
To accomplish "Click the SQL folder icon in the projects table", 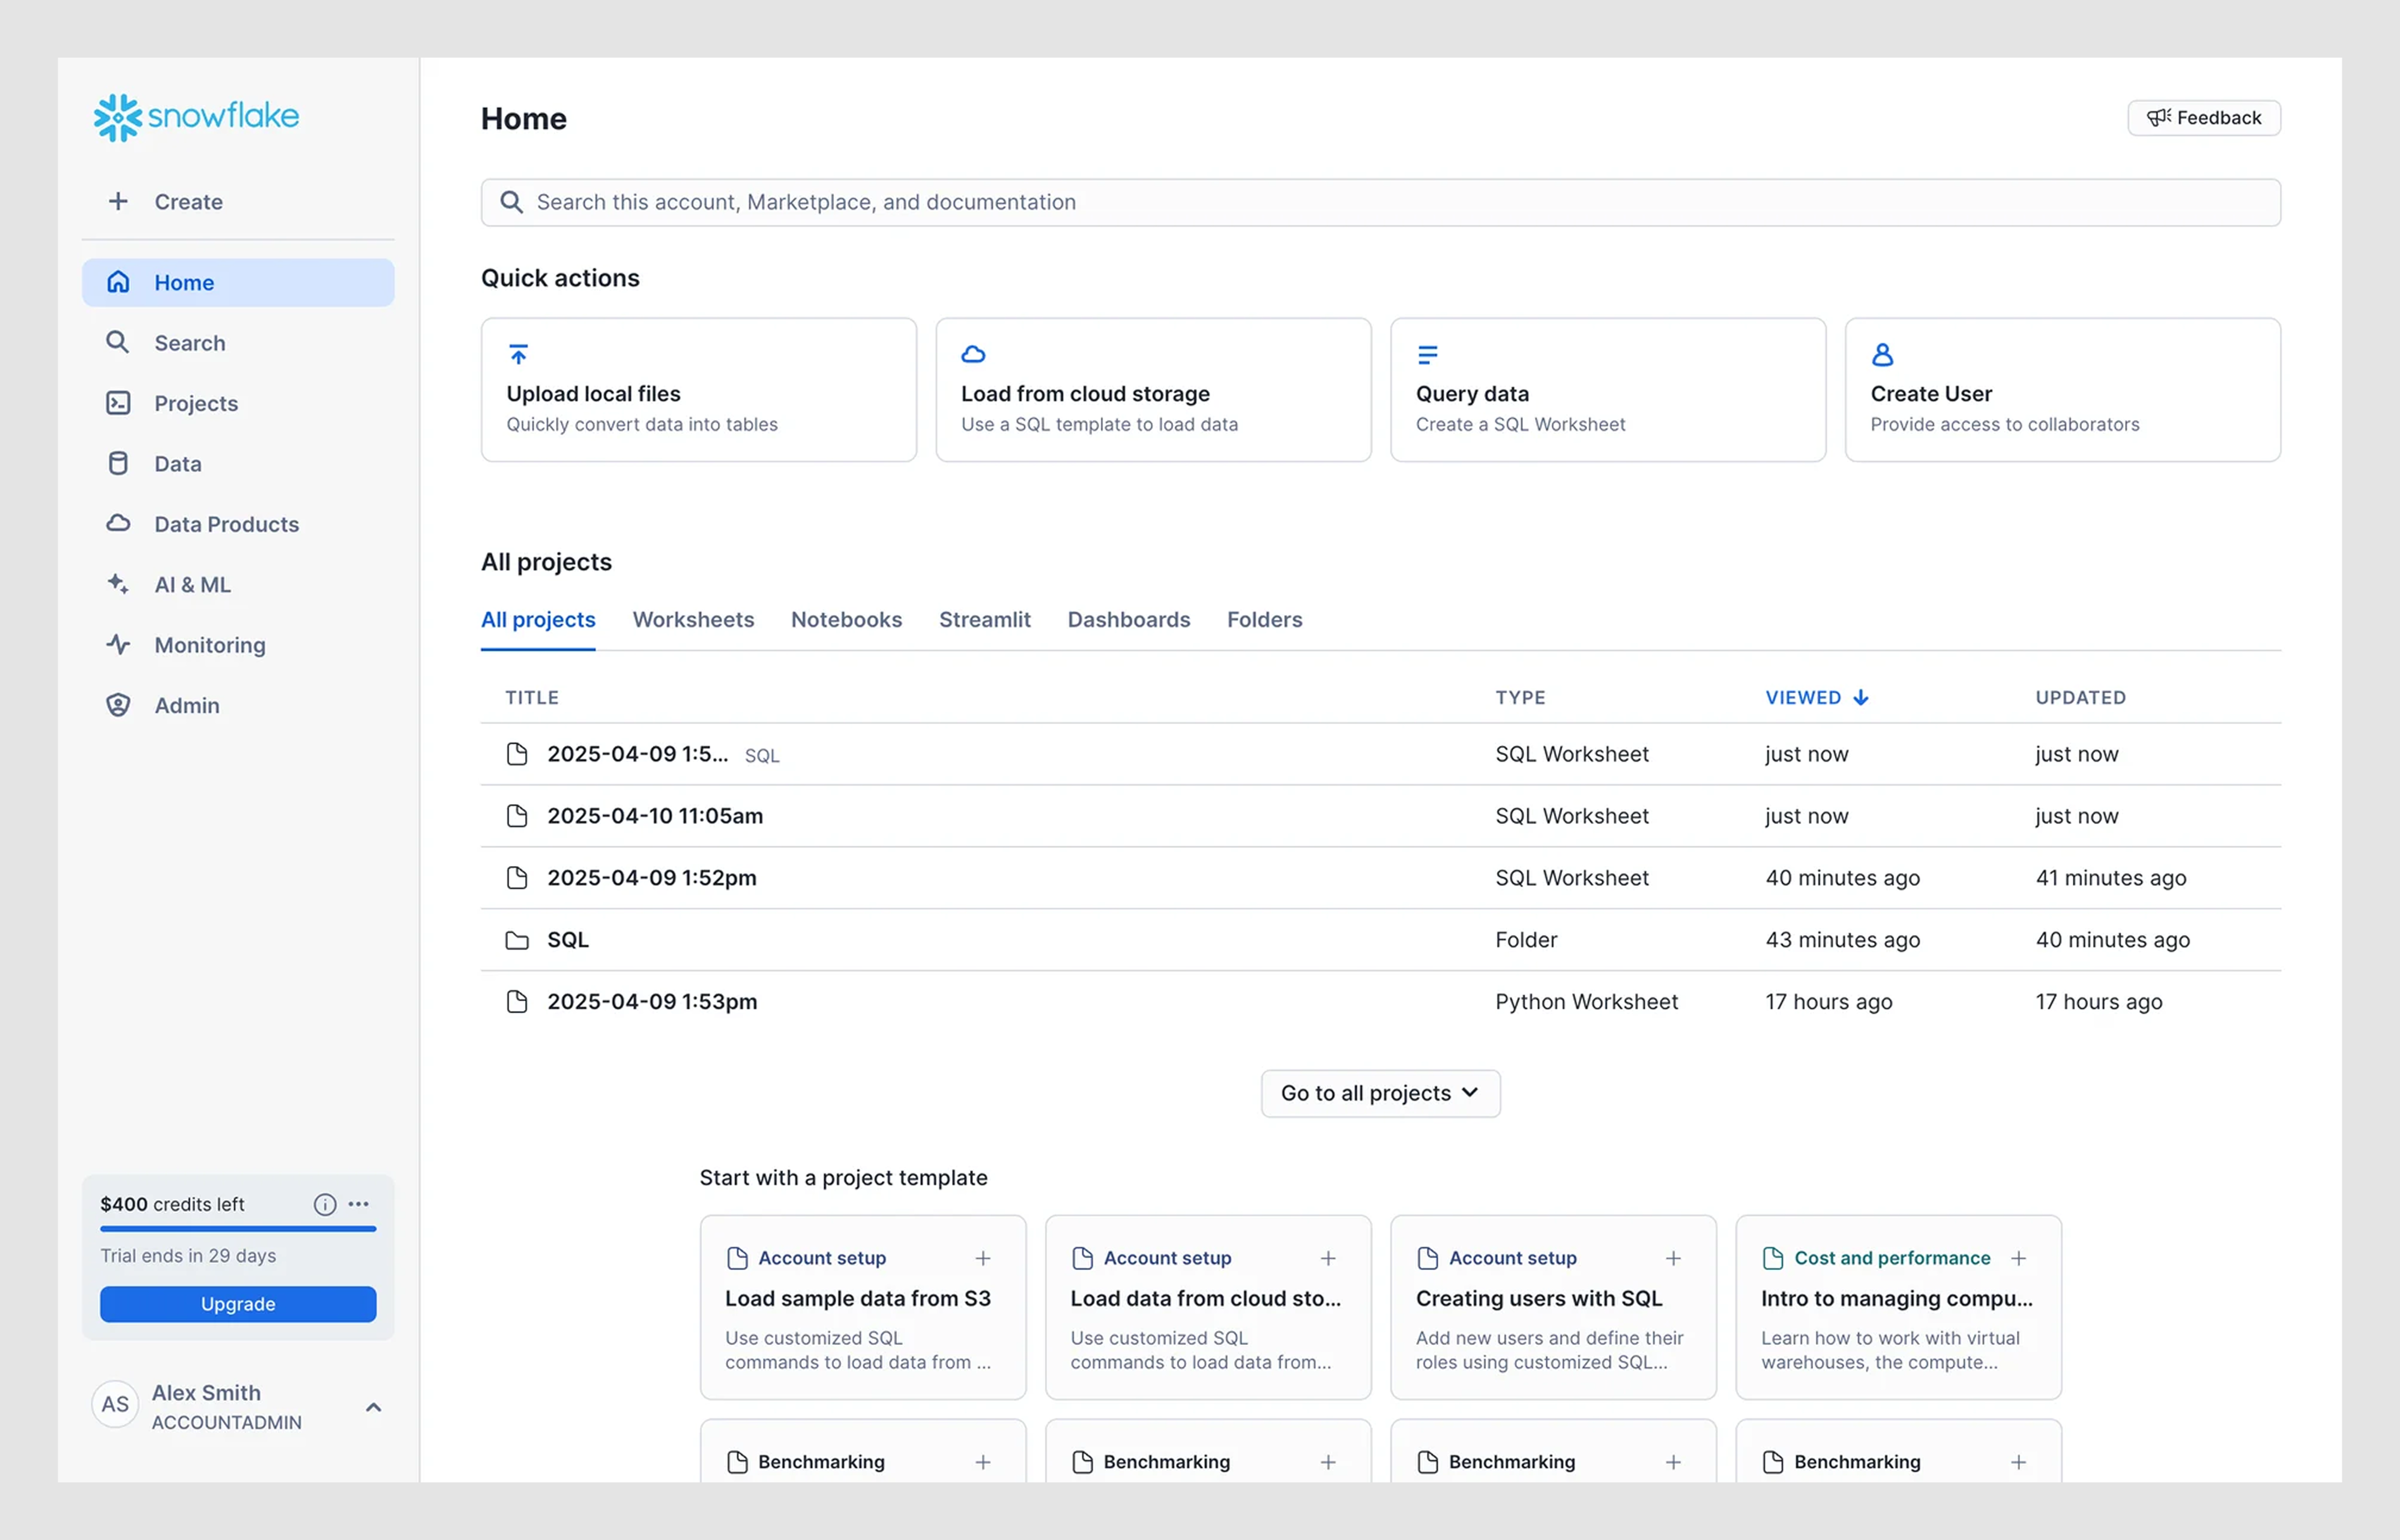I will pos(517,940).
